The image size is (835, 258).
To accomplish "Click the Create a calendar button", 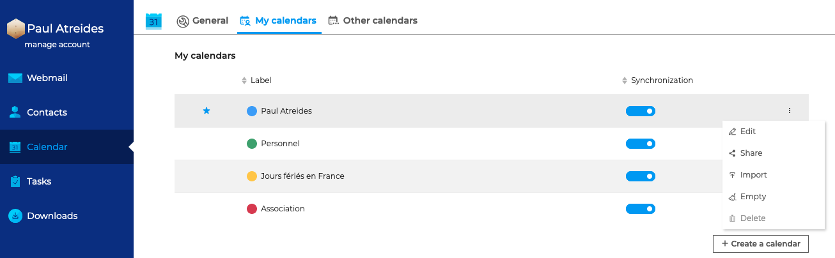I will 761,244.
